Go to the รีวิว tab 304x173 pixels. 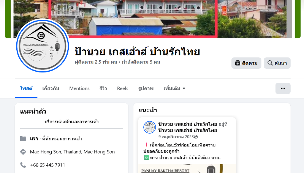[103, 88]
